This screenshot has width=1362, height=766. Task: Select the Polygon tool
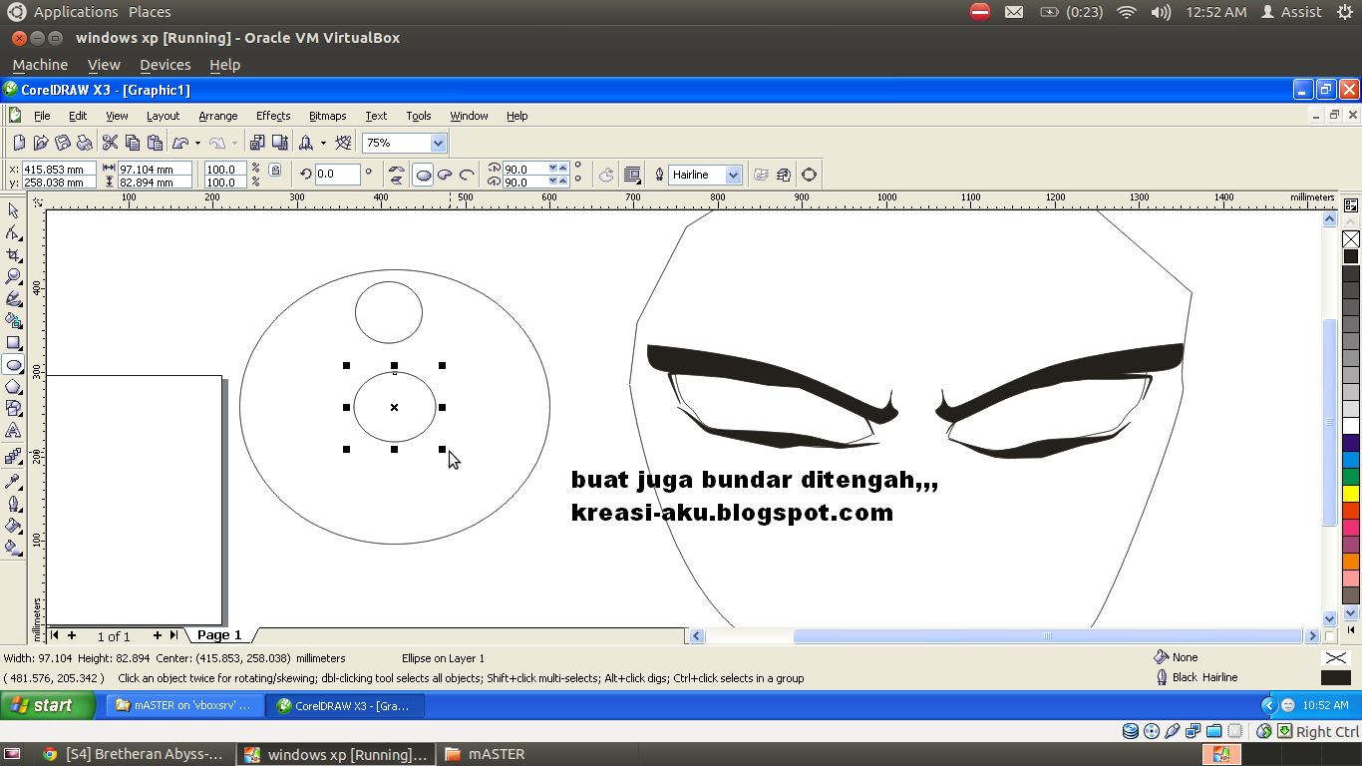(13, 386)
